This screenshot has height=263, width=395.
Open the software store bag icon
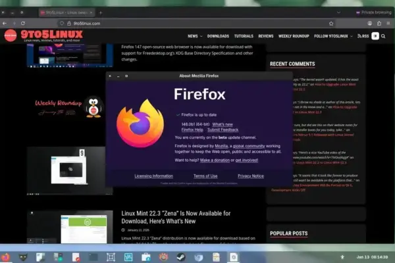(x=146, y=257)
